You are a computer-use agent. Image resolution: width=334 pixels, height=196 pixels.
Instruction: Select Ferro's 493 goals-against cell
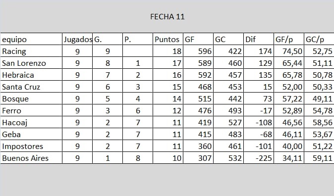[x=228, y=110]
